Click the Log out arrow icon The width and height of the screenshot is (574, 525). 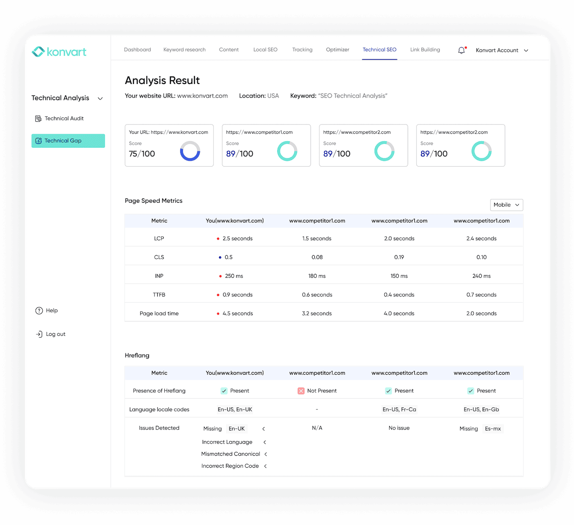tap(39, 334)
